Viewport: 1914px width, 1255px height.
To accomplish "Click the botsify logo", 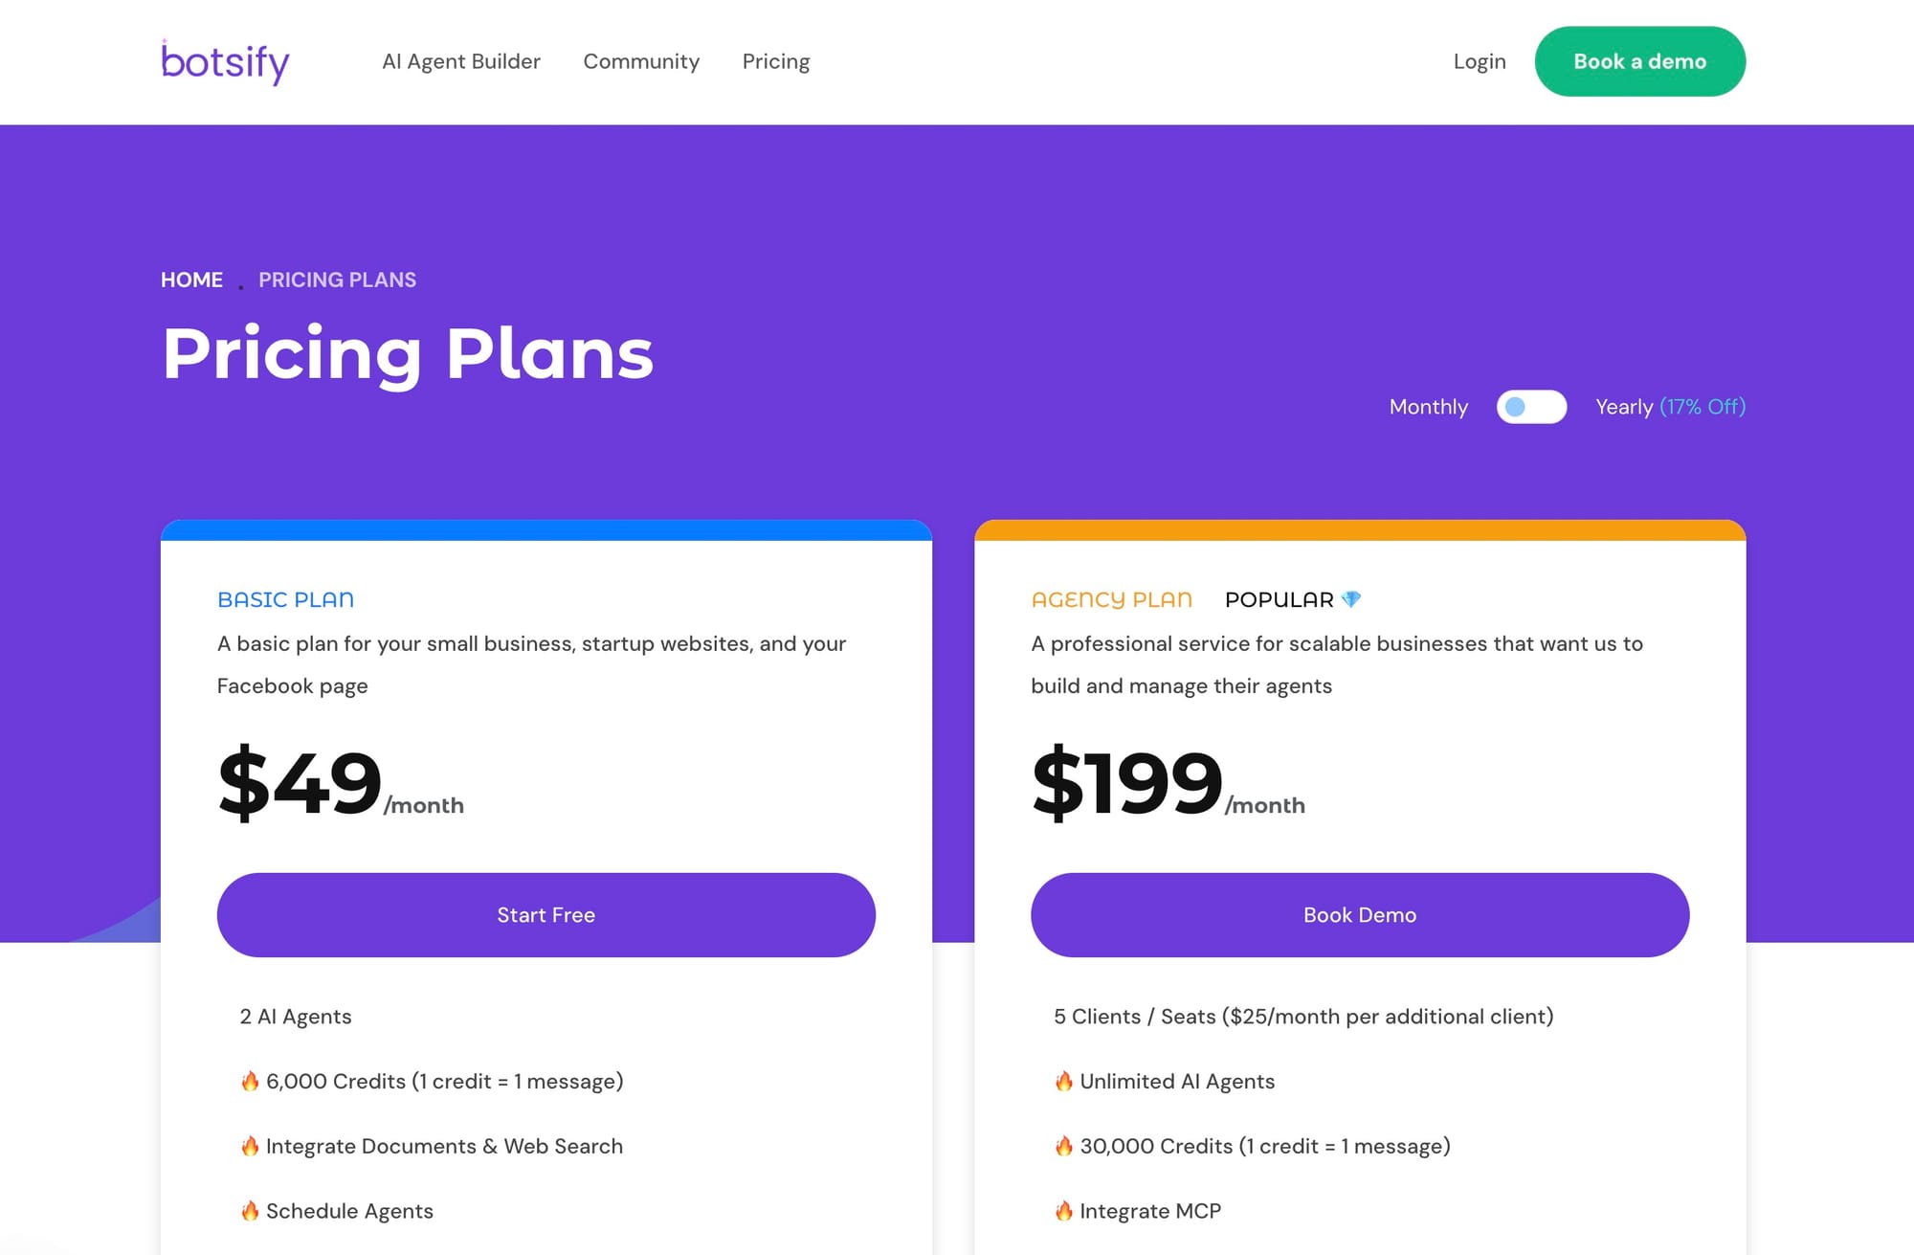I will pos(224,61).
